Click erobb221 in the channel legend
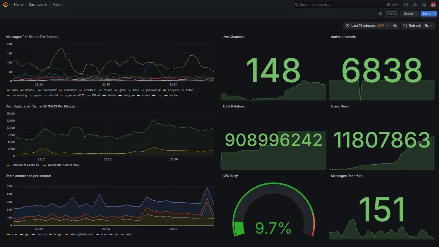Viewport: 439px width, 247px height. 90,90
